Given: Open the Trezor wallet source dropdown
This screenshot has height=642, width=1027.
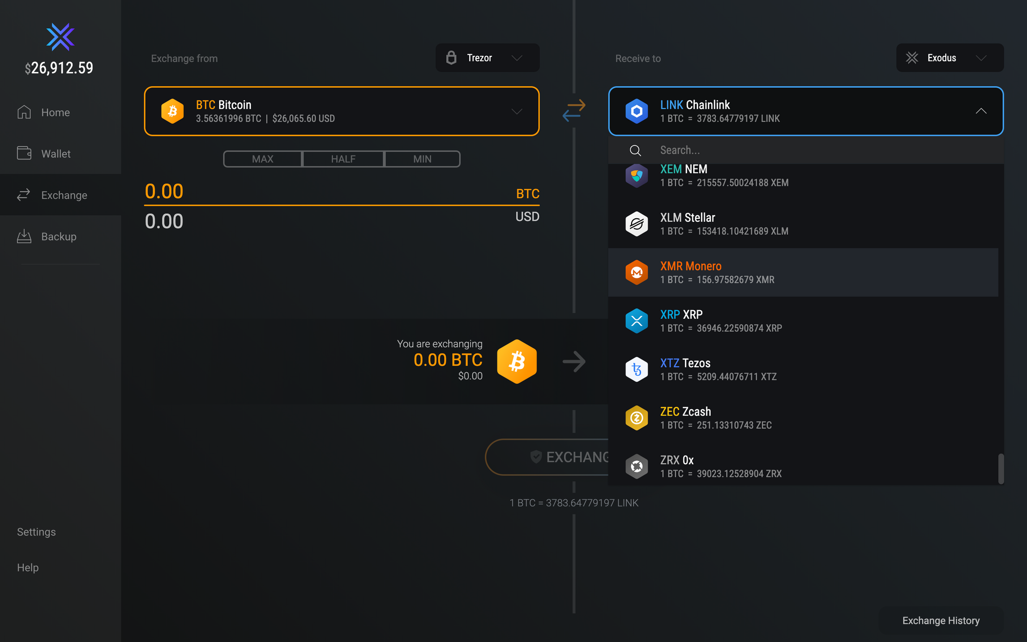Looking at the screenshot, I should [x=487, y=58].
